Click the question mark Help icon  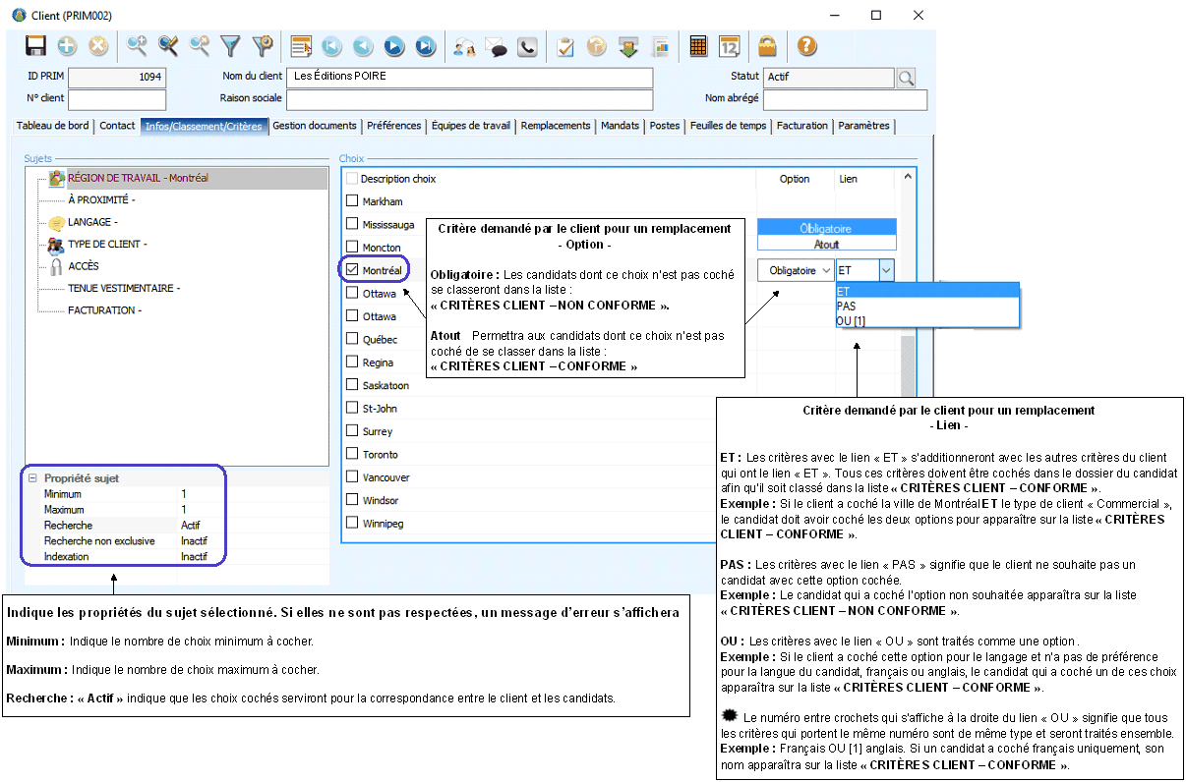[806, 46]
